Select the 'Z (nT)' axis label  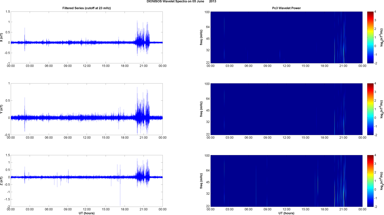coord(2,181)
